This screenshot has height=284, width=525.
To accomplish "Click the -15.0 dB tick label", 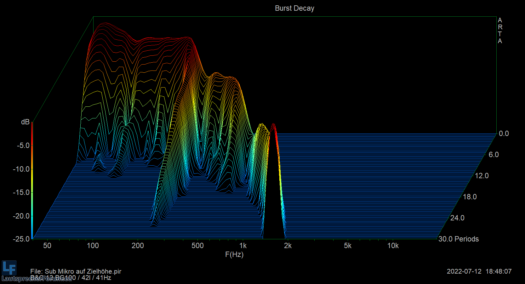I will coord(21,192).
